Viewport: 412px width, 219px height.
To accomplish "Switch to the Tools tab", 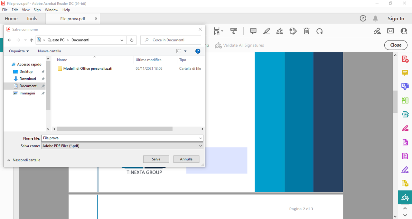I will tap(32, 19).
